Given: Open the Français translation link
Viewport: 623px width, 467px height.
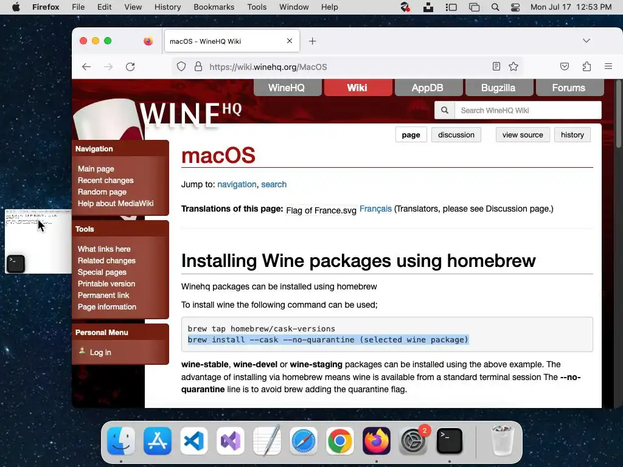Looking at the screenshot, I should coord(375,209).
